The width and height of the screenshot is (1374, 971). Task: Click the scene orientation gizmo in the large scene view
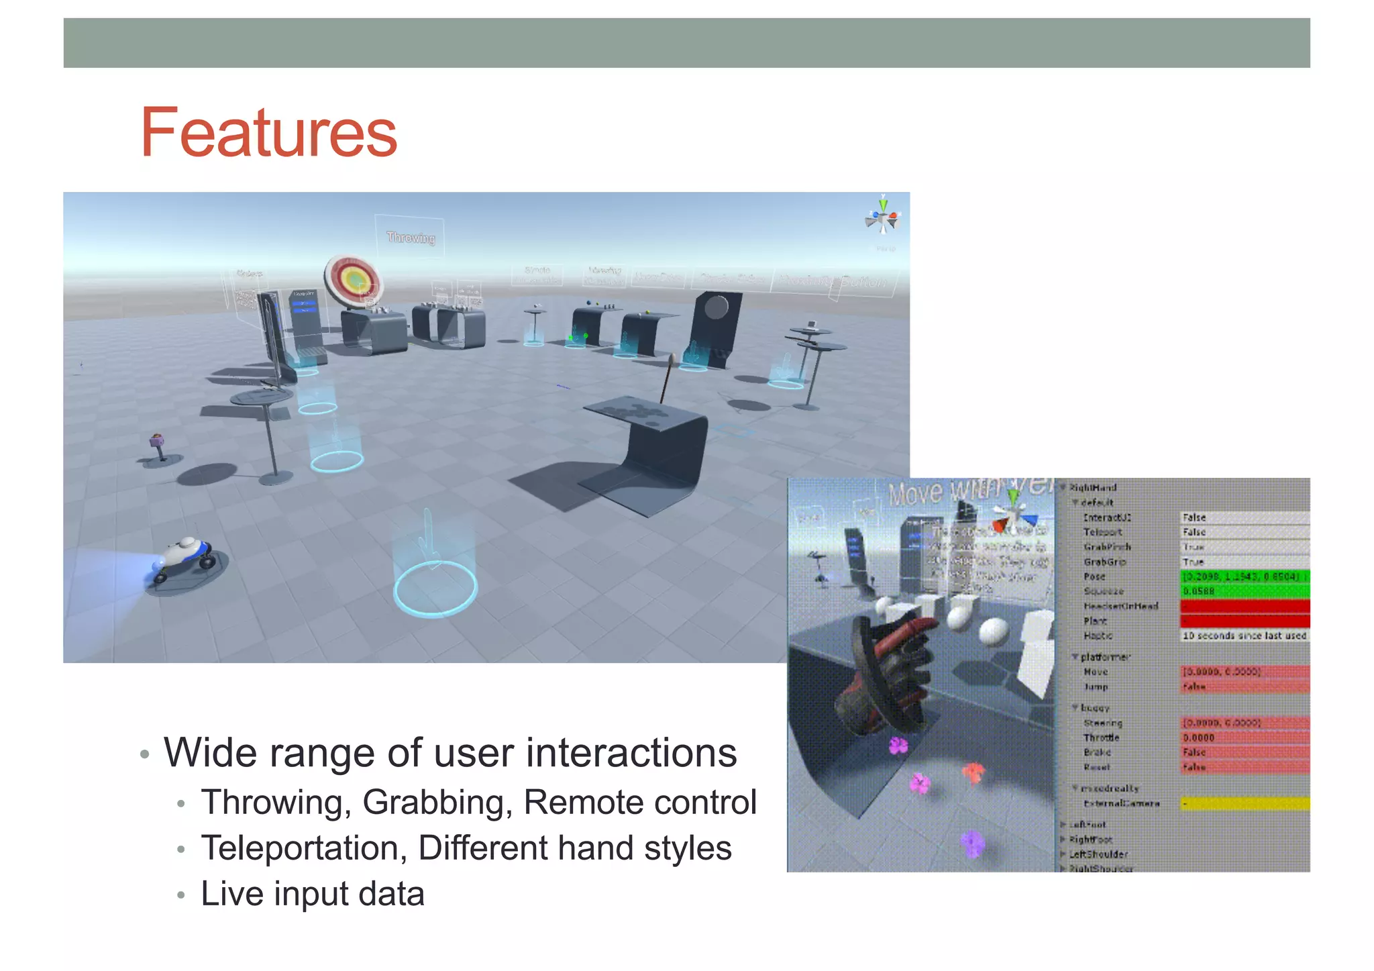(882, 215)
